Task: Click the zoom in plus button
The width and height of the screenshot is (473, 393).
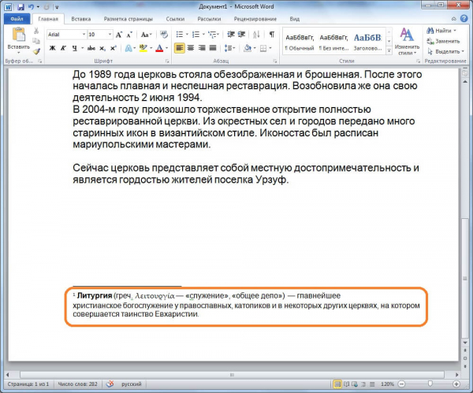Action: (456, 384)
